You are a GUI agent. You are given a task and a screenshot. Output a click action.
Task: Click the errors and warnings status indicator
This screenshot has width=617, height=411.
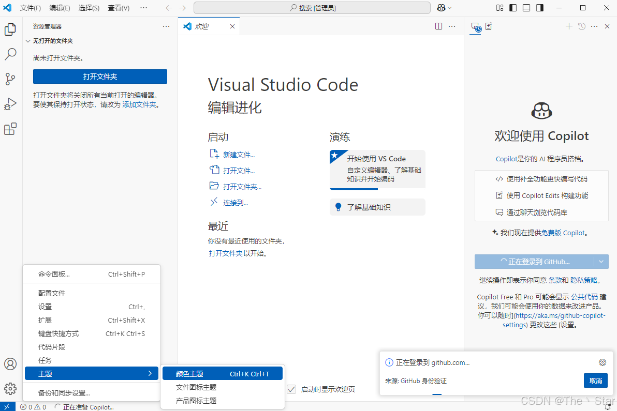(x=34, y=407)
